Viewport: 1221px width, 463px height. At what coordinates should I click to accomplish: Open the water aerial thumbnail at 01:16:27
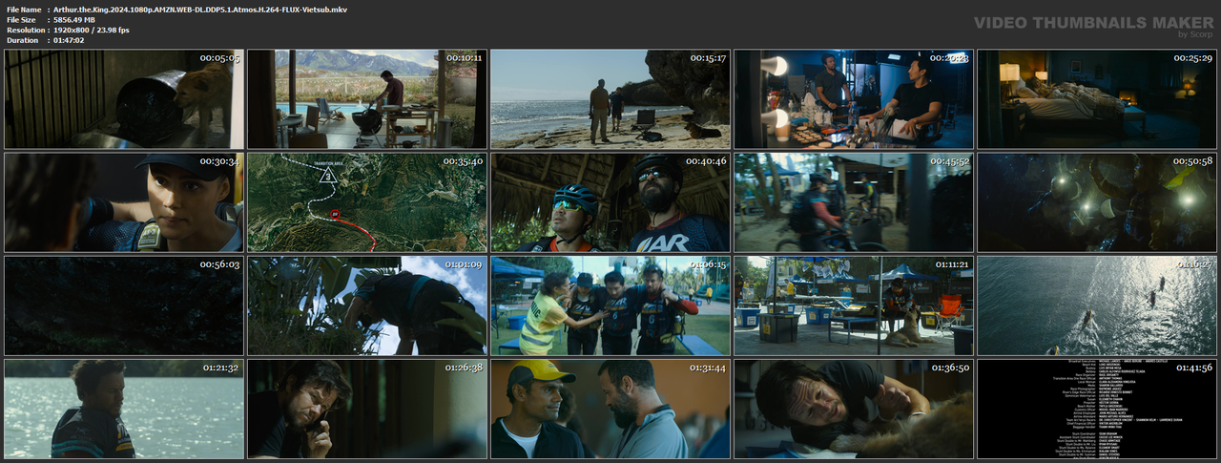1097,305
